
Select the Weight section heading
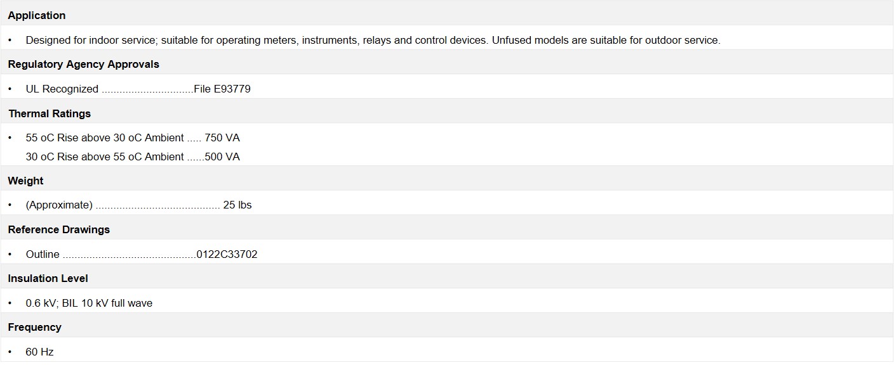point(25,181)
